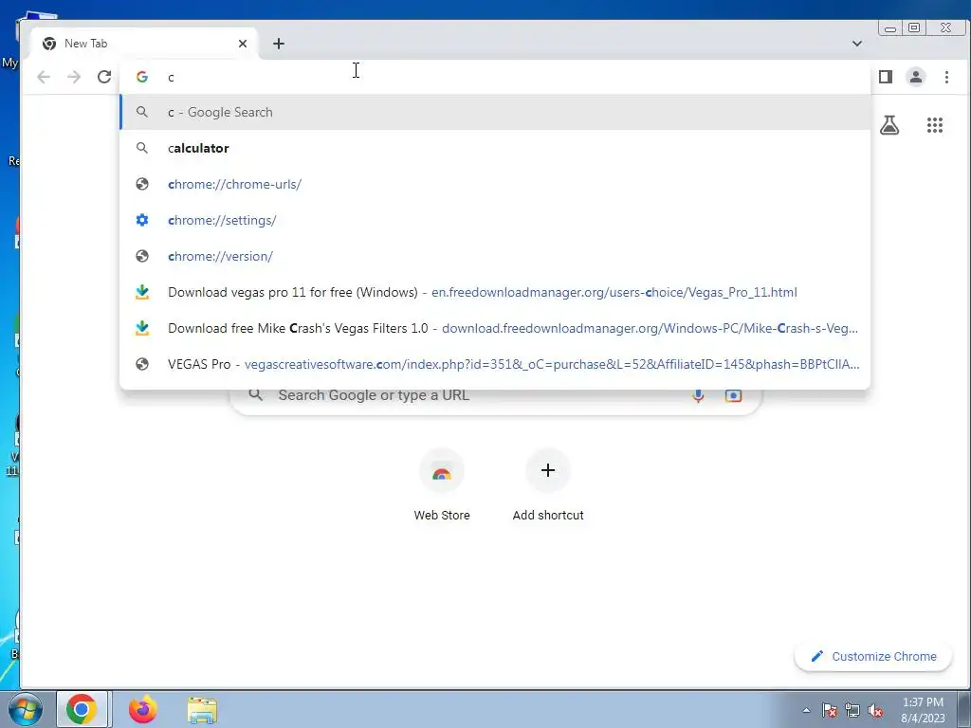Open Mike Crash's Vegas Filters suggestion
Image resolution: width=971 pixels, height=728 pixels.
point(495,327)
